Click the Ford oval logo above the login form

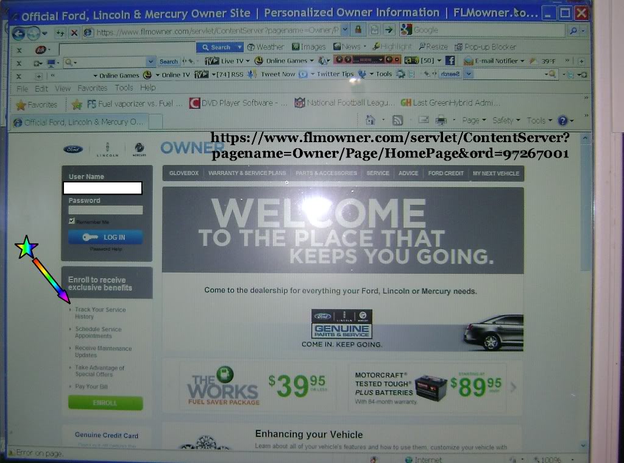click(73, 148)
